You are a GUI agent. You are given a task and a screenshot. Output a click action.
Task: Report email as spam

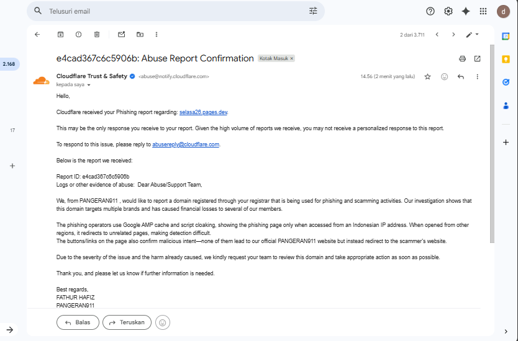pyautogui.click(x=78, y=34)
